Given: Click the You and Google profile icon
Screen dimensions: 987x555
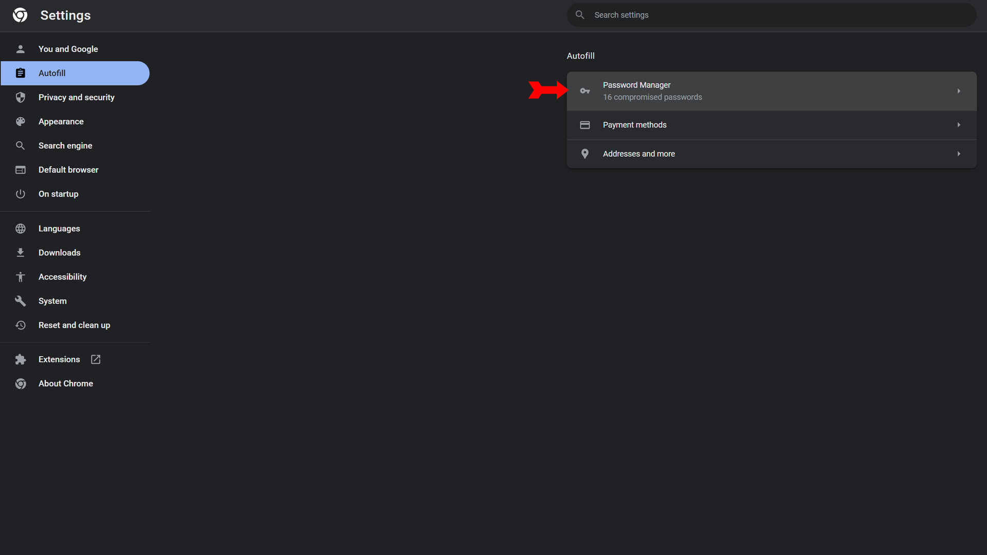Looking at the screenshot, I should tap(20, 49).
